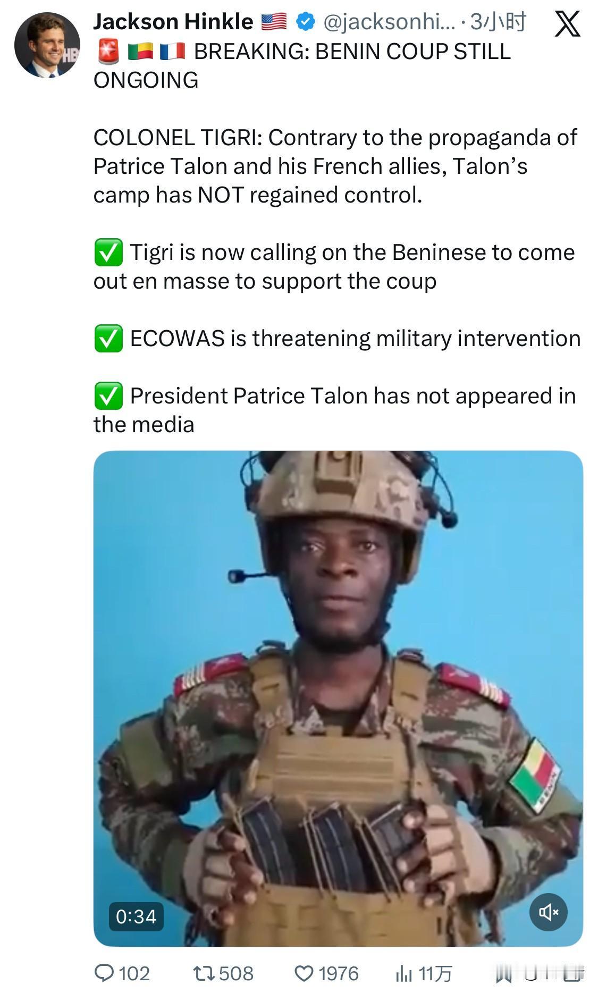
Task: Play the video of the helmeted soldier
Action: click(x=338, y=698)
